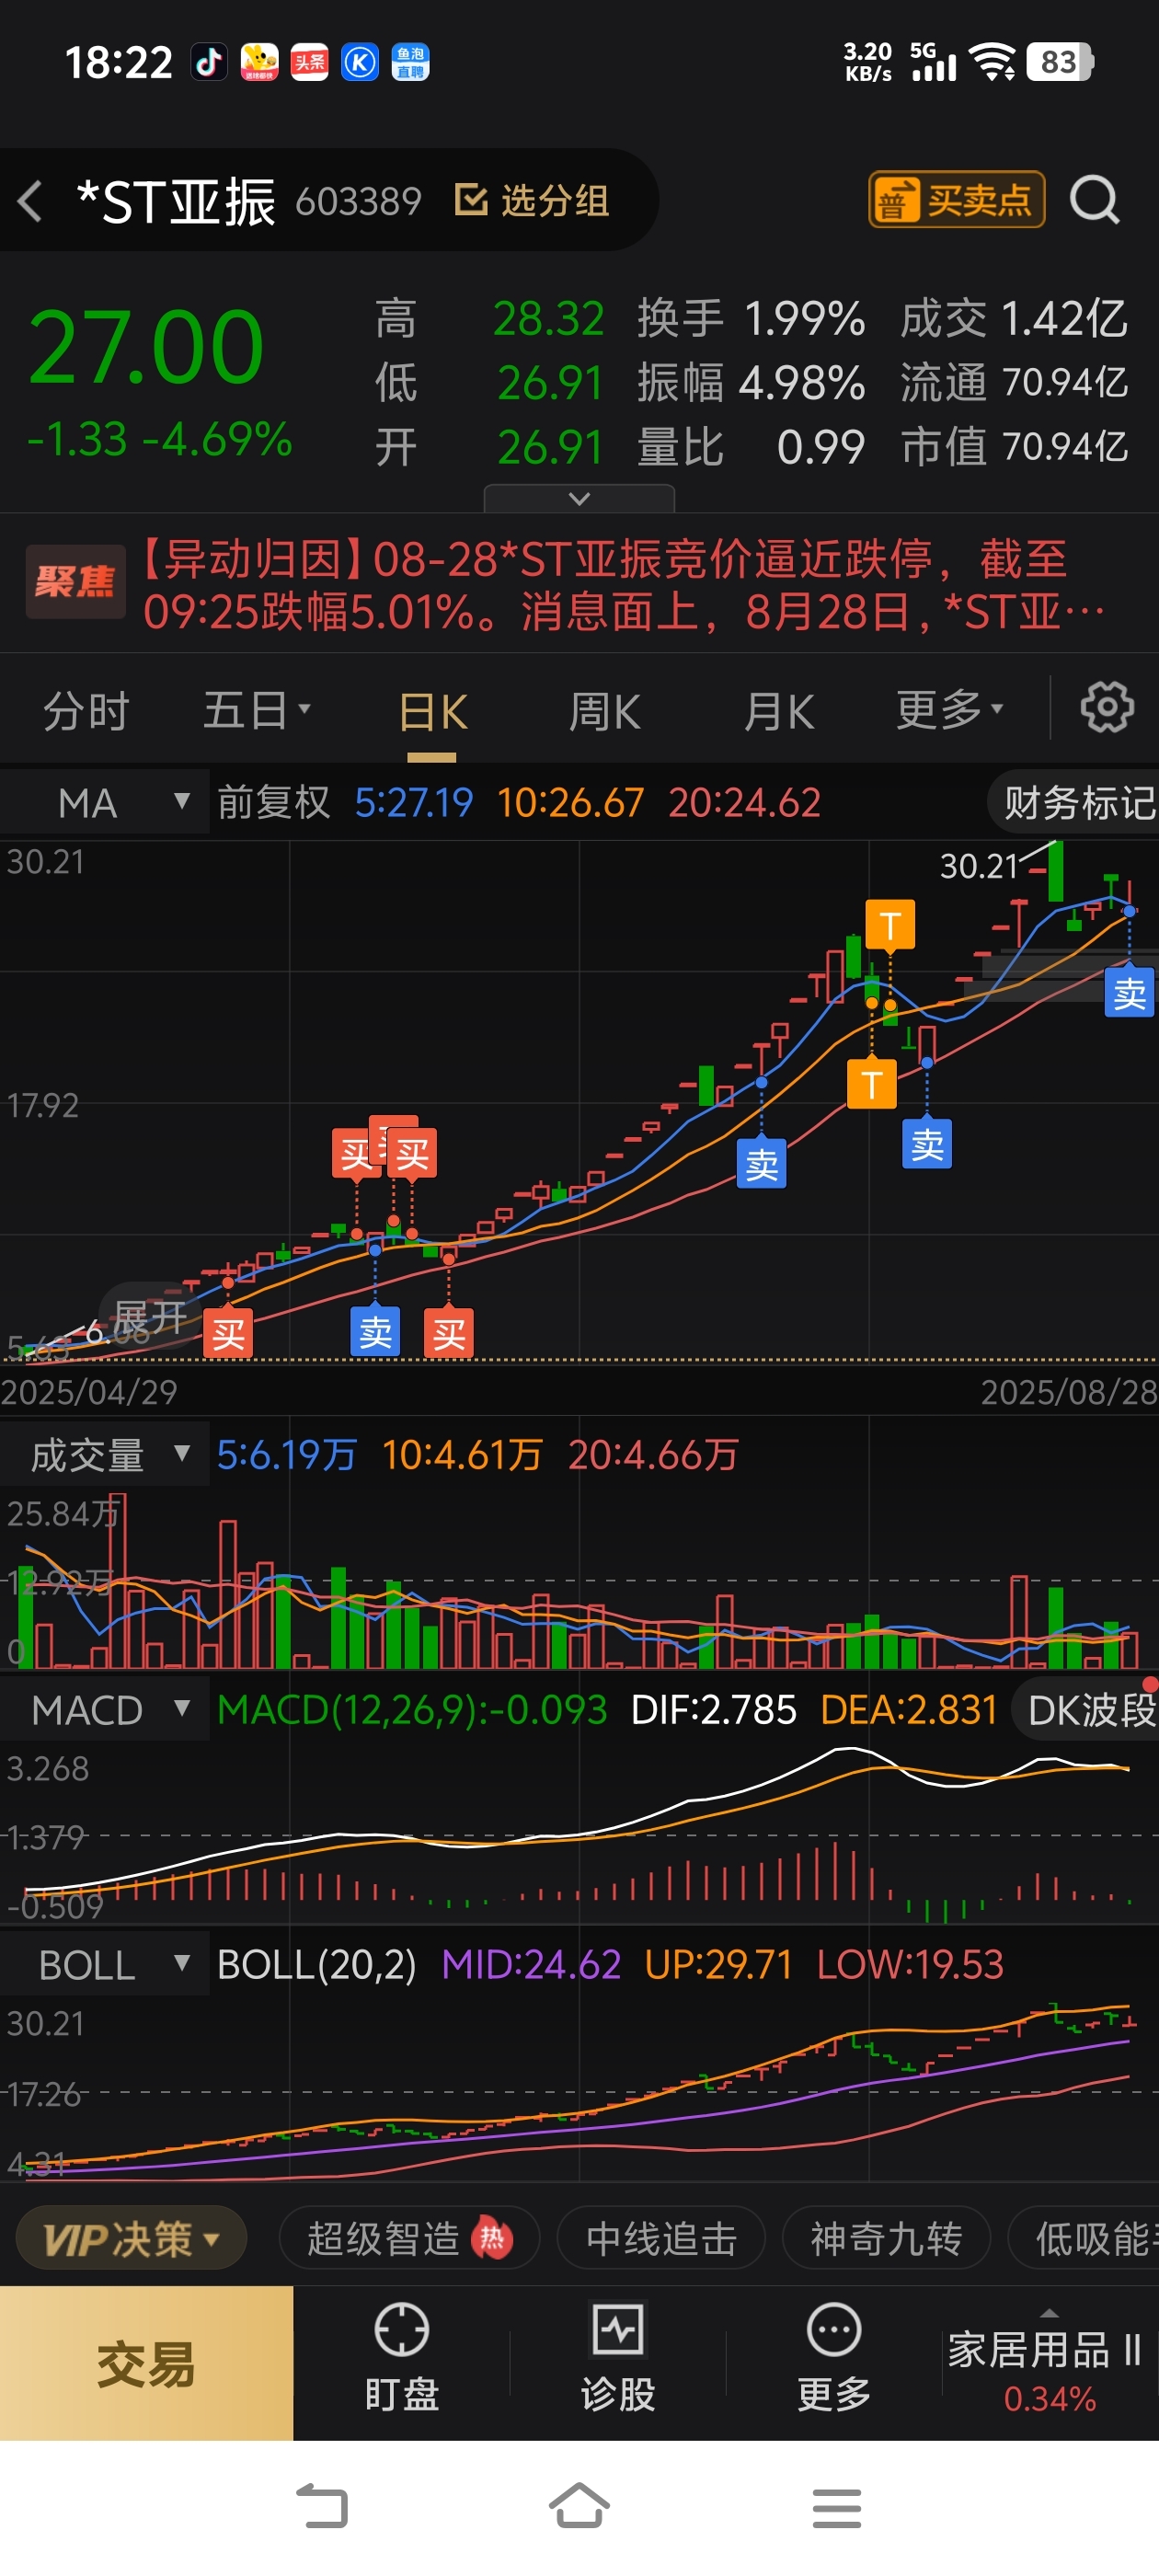
Task: Open 诊股 stock diagnosis icon
Action: [617, 2358]
